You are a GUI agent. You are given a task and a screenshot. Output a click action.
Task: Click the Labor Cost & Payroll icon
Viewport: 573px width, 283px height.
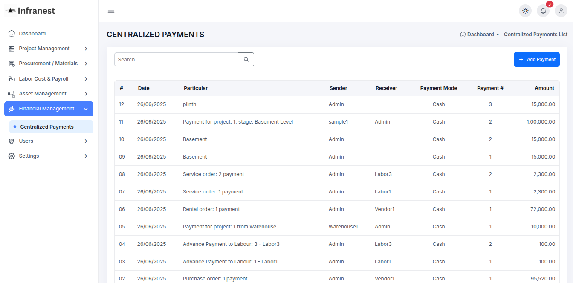tap(12, 79)
